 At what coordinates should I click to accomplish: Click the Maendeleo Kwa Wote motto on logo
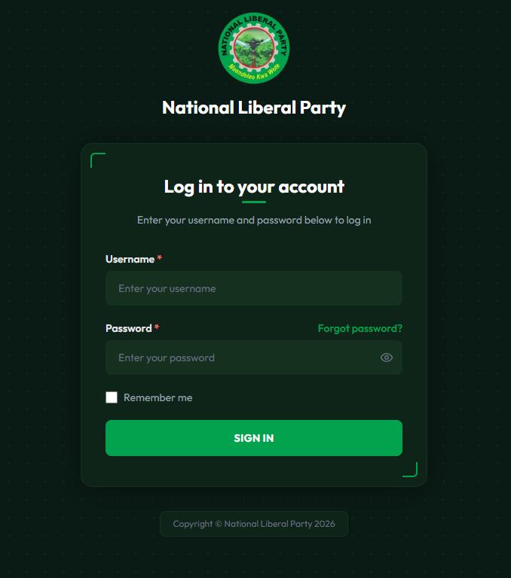(x=255, y=74)
